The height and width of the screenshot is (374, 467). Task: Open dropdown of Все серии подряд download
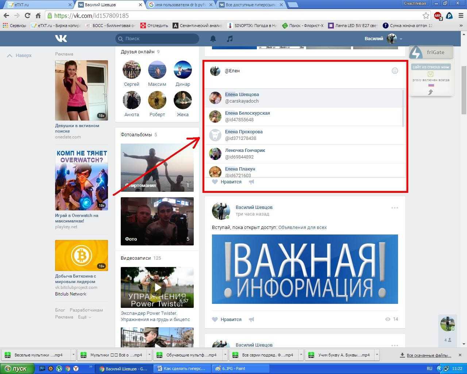301,355
